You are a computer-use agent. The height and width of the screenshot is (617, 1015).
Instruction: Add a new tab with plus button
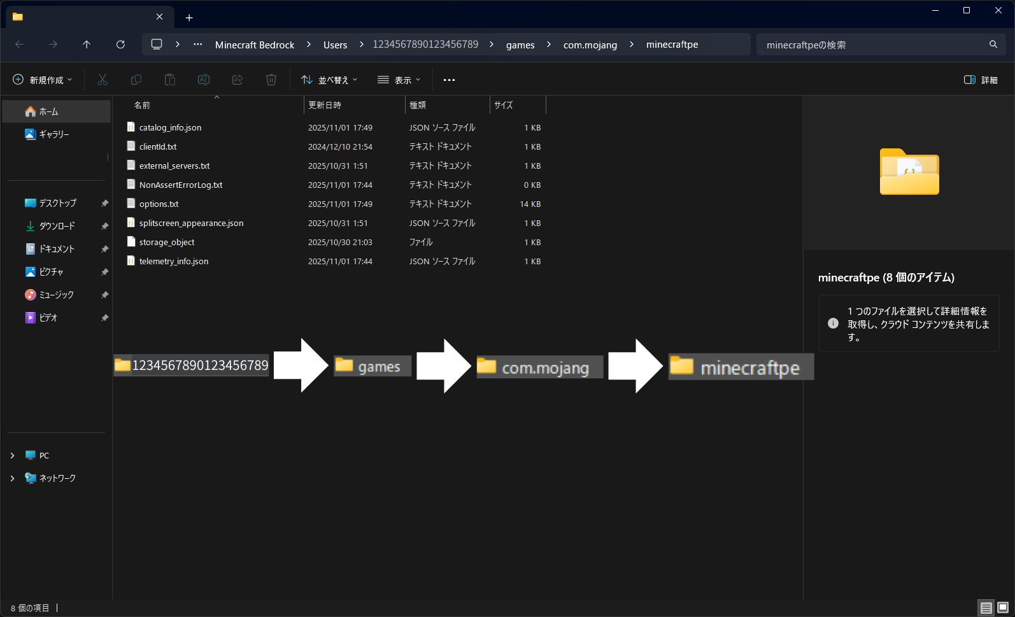[x=189, y=18]
